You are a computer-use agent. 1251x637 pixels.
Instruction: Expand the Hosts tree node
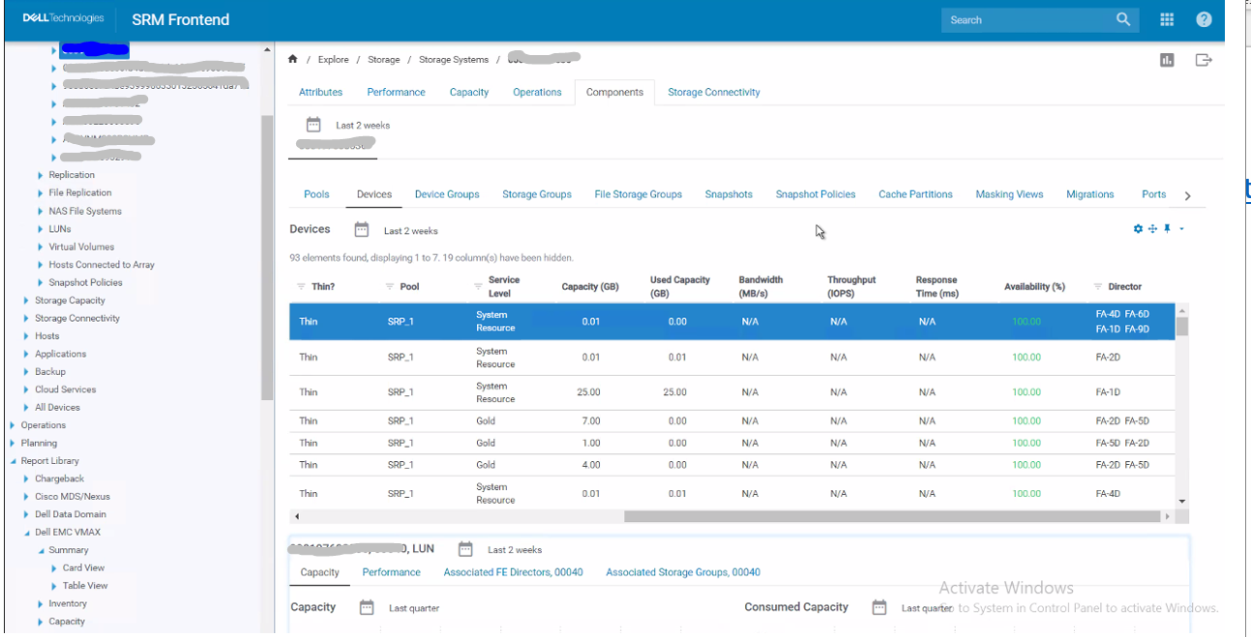[26, 336]
